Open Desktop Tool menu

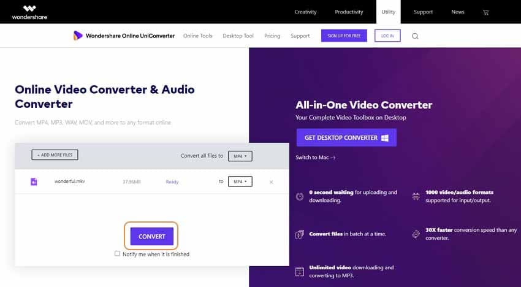(x=238, y=36)
